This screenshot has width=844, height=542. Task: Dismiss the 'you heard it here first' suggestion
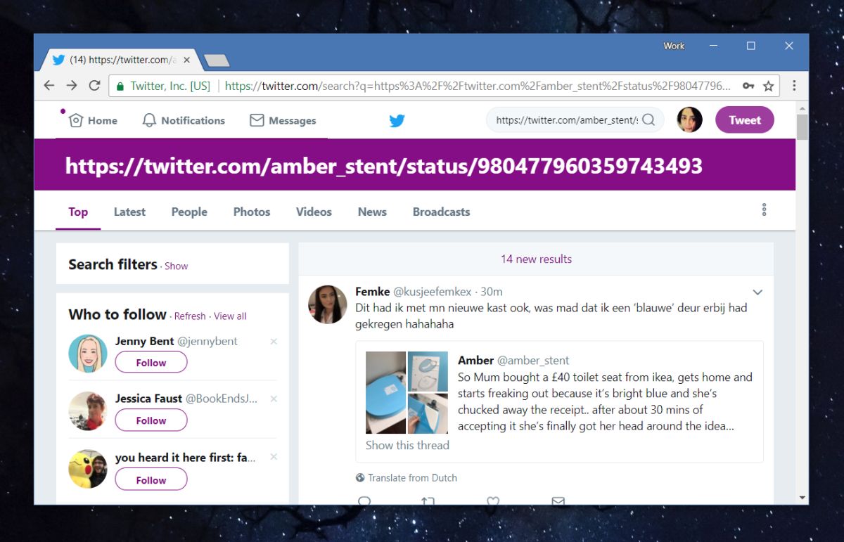point(274,457)
